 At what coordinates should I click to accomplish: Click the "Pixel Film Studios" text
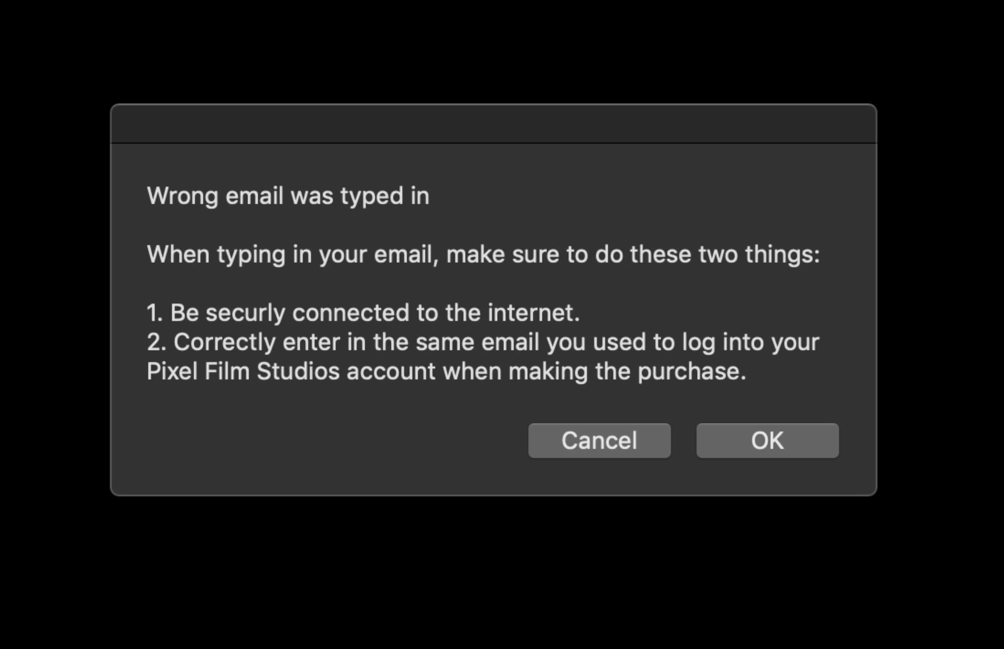(243, 371)
